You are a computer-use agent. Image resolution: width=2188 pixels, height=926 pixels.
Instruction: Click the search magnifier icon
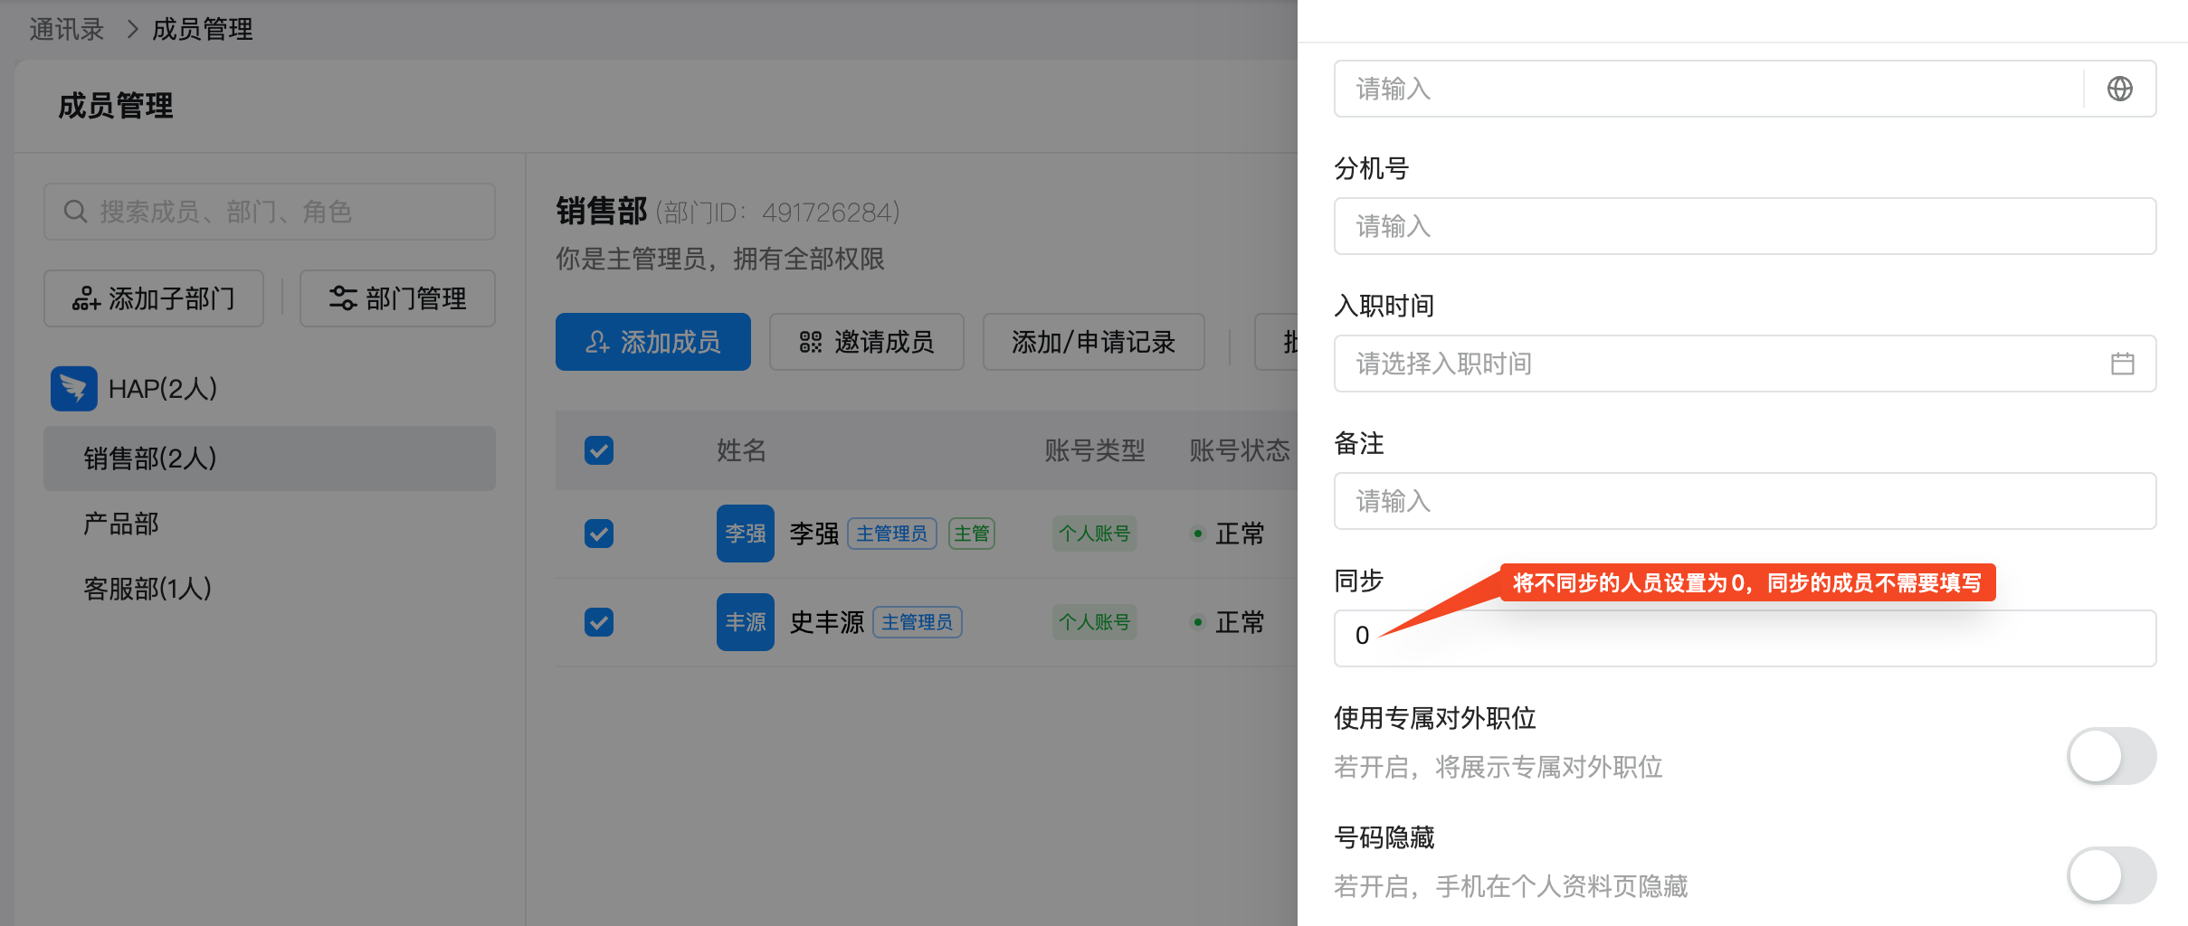coord(75,212)
